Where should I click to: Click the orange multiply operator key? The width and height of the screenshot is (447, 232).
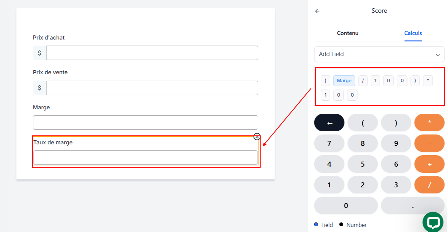[x=430, y=123]
